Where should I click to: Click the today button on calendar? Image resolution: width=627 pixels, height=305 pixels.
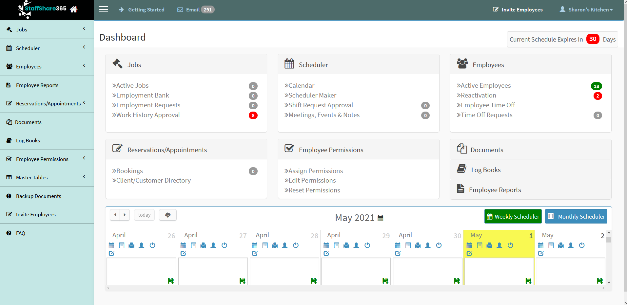click(144, 215)
